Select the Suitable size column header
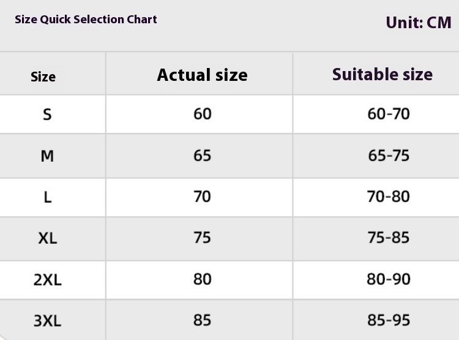Image resolution: width=459 pixels, height=340 pixels. (x=382, y=75)
